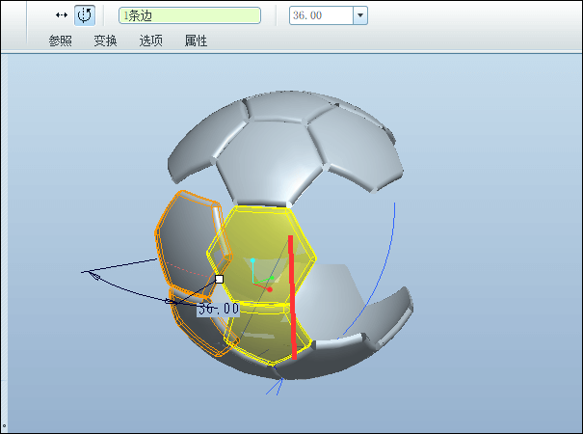Select the red highlighted rotation axis edge

(293, 297)
